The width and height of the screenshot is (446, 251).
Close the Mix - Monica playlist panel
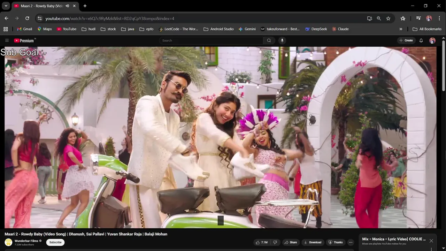(x=431, y=241)
